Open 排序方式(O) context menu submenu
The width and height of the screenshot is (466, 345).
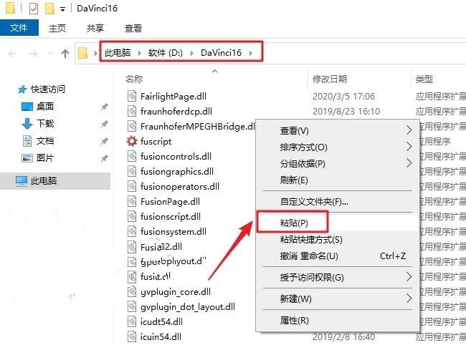338,147
